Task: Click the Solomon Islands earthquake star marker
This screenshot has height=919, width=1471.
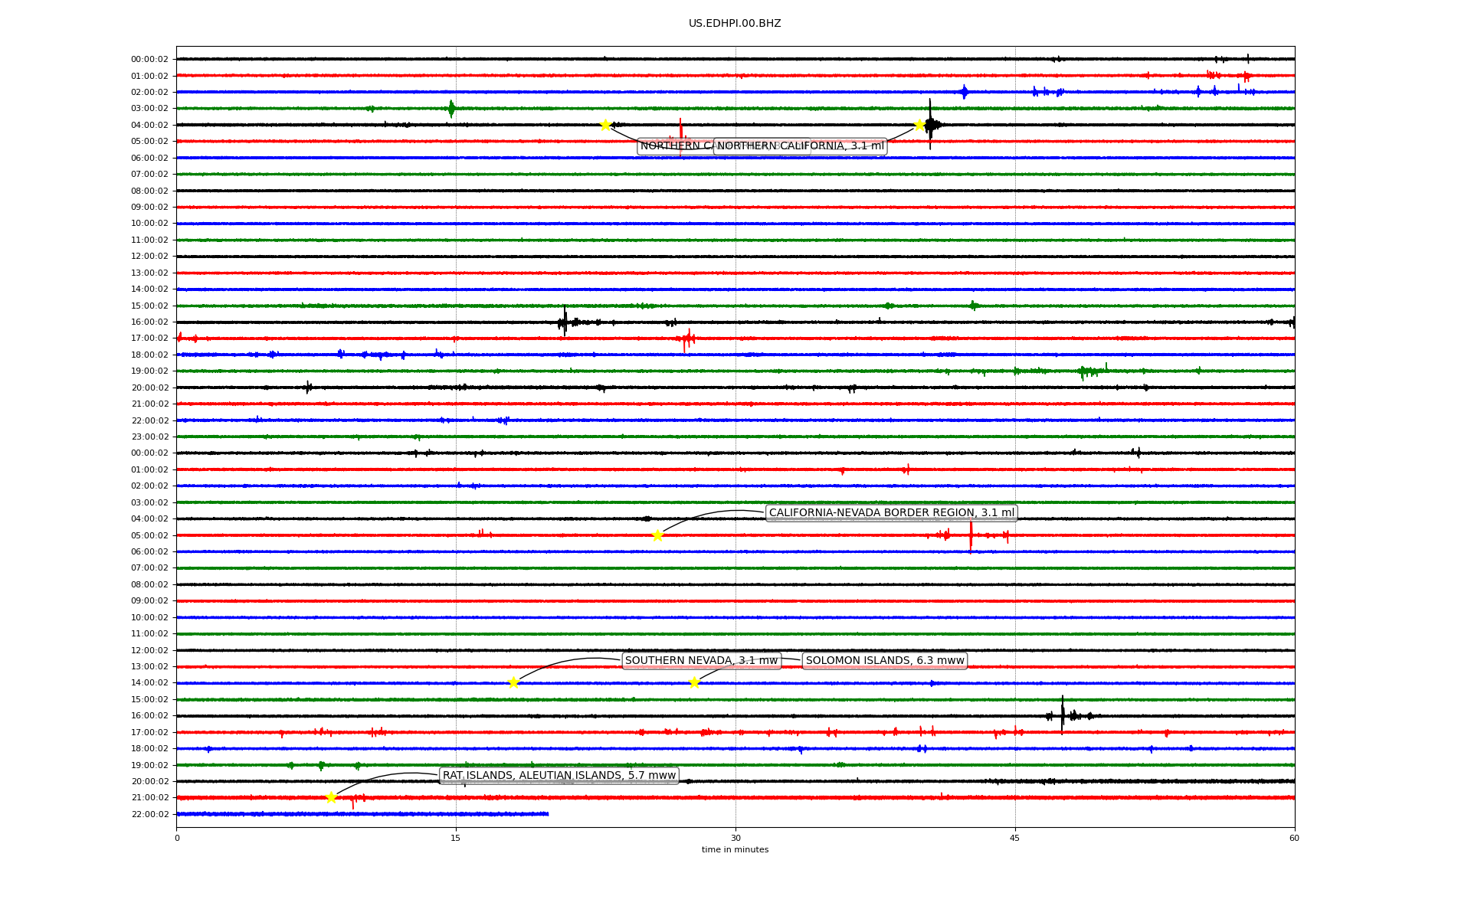Action: click(694, 682)
